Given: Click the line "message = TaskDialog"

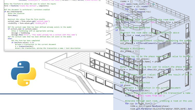Looking at the screenshot, I should click(21, 33).
